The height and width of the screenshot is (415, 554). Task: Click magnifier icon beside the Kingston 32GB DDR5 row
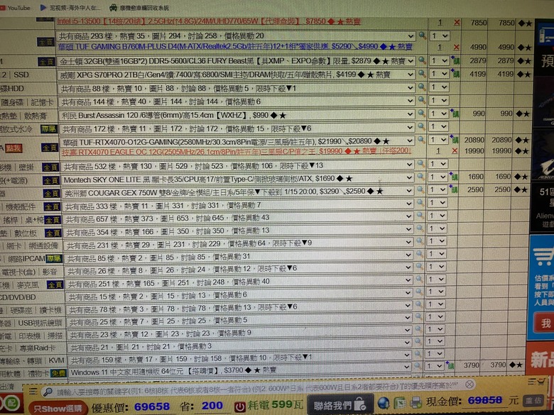(x=422, y=60)
